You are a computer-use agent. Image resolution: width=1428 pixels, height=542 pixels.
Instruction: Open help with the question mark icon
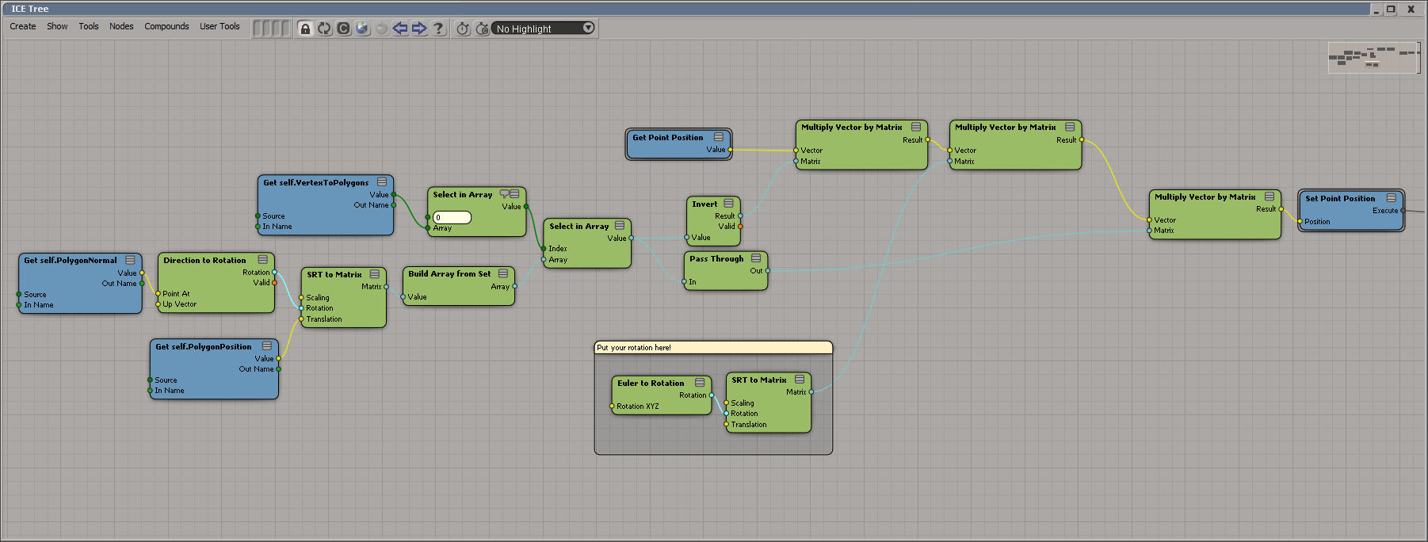click(438, 29)
